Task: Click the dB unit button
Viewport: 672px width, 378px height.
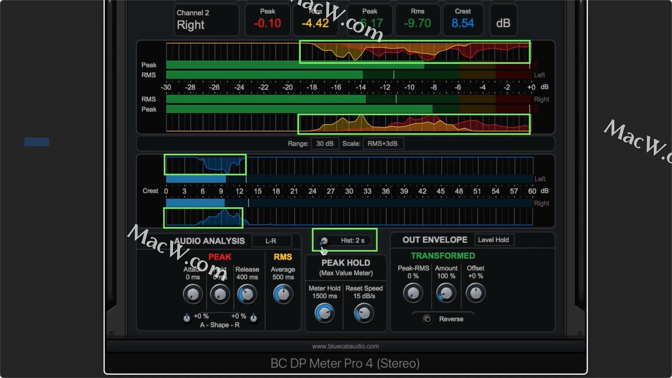Action: click(x=503, y=20)
